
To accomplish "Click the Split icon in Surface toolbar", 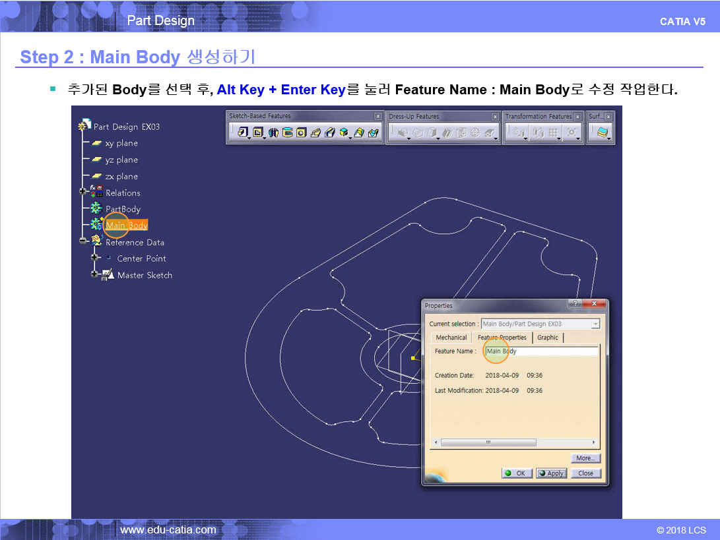I will [602, 133].
